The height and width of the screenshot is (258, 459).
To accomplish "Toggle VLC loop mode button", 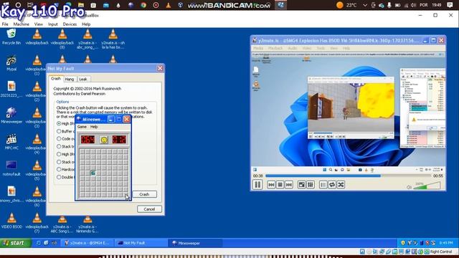I will click(332, 185).
